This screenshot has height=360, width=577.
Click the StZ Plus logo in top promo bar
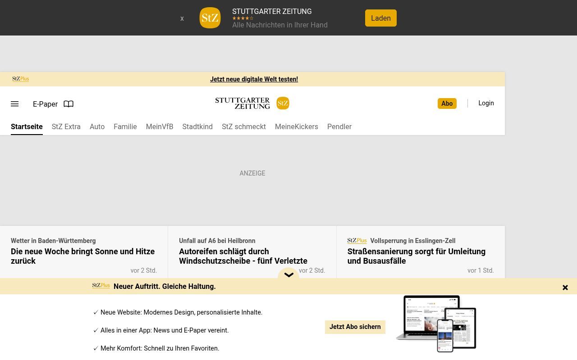(x=21, y=79)
